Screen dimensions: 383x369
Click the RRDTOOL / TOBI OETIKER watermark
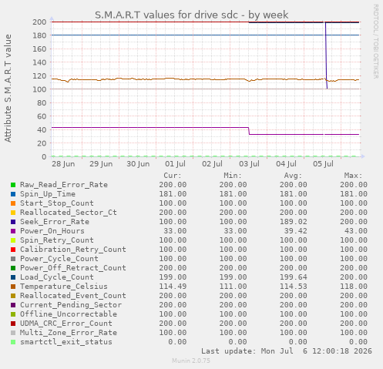[x=375, y=42]
